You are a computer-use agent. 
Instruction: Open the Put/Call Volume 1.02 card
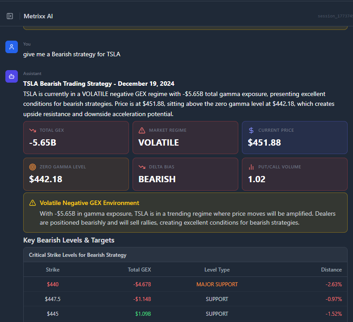coord(295,174)
